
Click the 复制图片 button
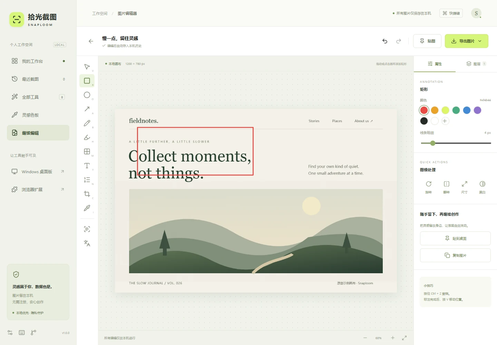[x=455, y=255]
